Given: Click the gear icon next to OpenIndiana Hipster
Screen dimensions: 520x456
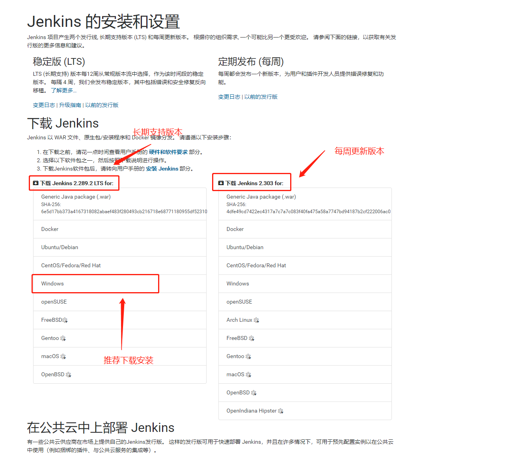Looking at the screenshot, I should 281,411.
